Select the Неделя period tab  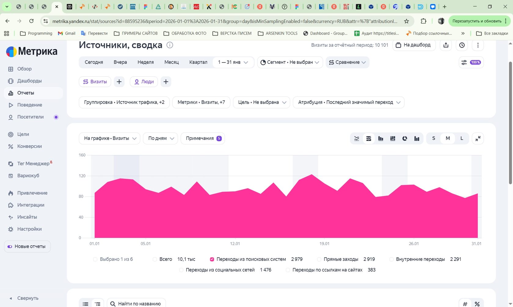146,62
